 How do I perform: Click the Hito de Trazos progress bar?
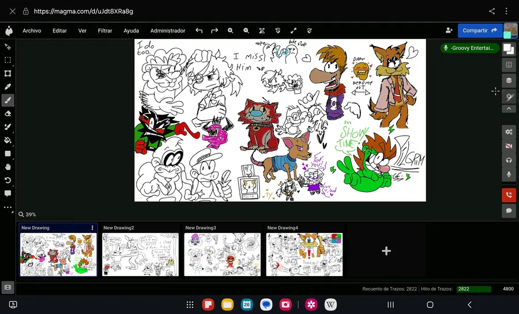coord(473,289)
